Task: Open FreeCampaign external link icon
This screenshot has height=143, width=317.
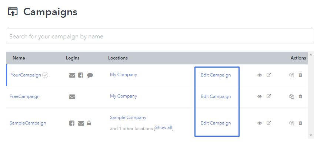Action: 269,96
